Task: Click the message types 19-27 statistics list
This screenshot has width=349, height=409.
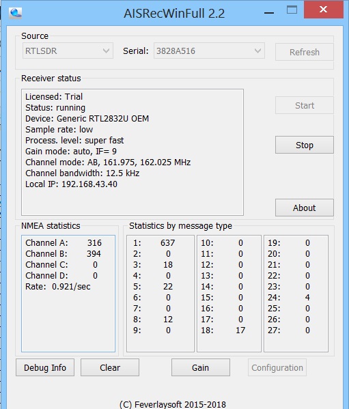Action: (296, 294)
